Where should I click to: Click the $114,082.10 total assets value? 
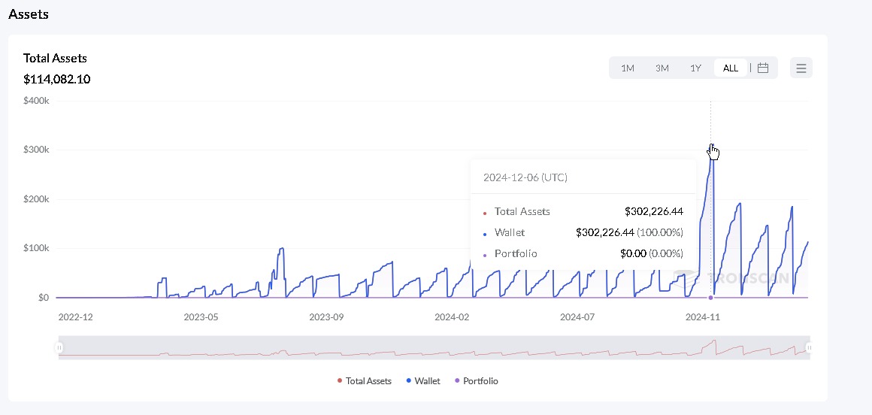pos(57,79)
